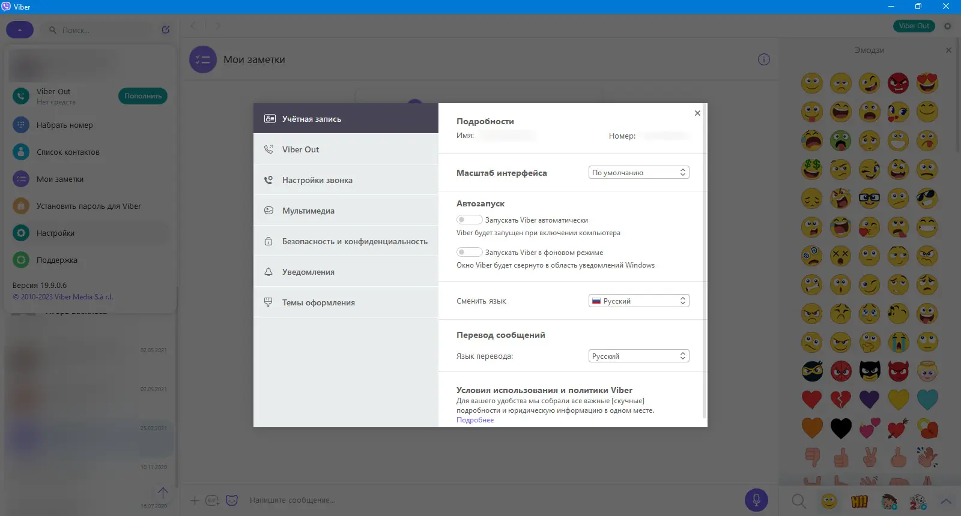Image resolution: width=961 pixels, height=516 pixels.
Task: Open Настройки звонка settings tab
Action: coord(346,180)
